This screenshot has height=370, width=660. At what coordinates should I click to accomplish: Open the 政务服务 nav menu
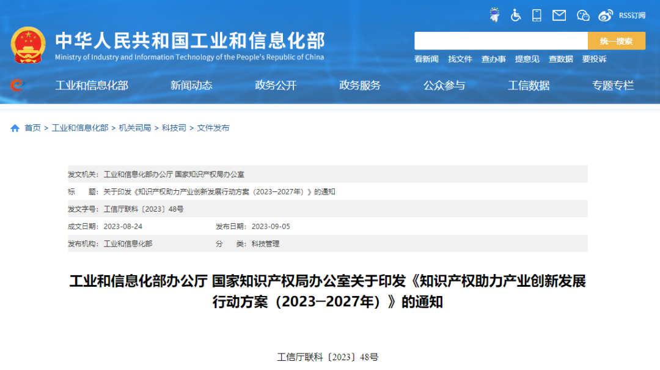(x=360, y=86)
